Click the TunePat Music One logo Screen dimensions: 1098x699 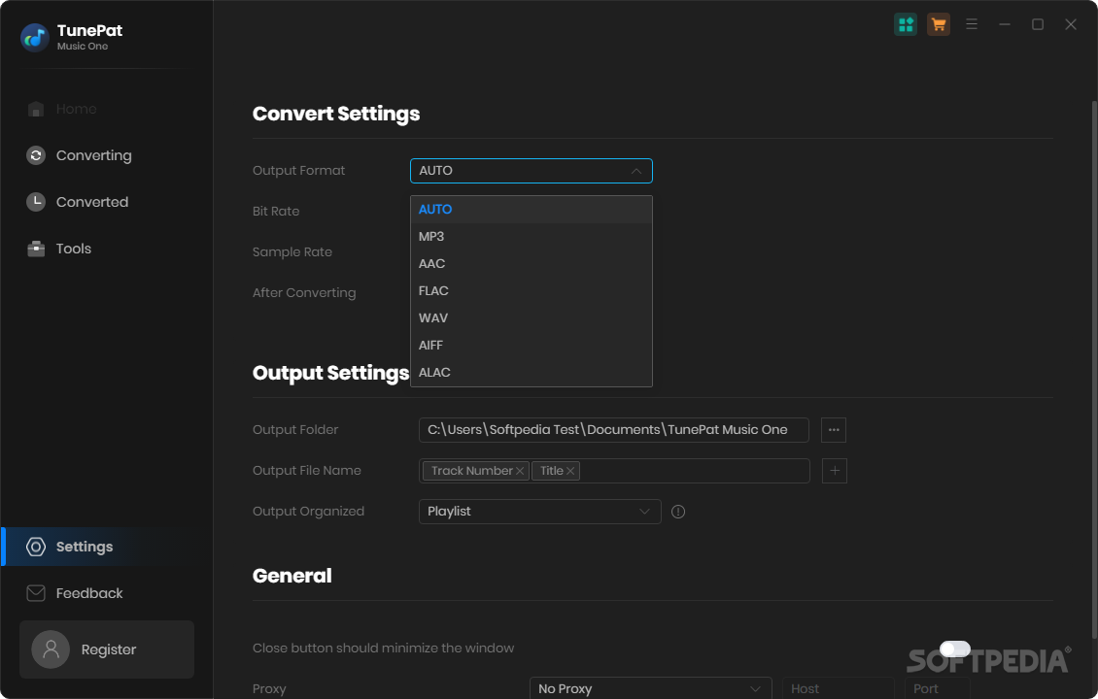click(34, 37)
